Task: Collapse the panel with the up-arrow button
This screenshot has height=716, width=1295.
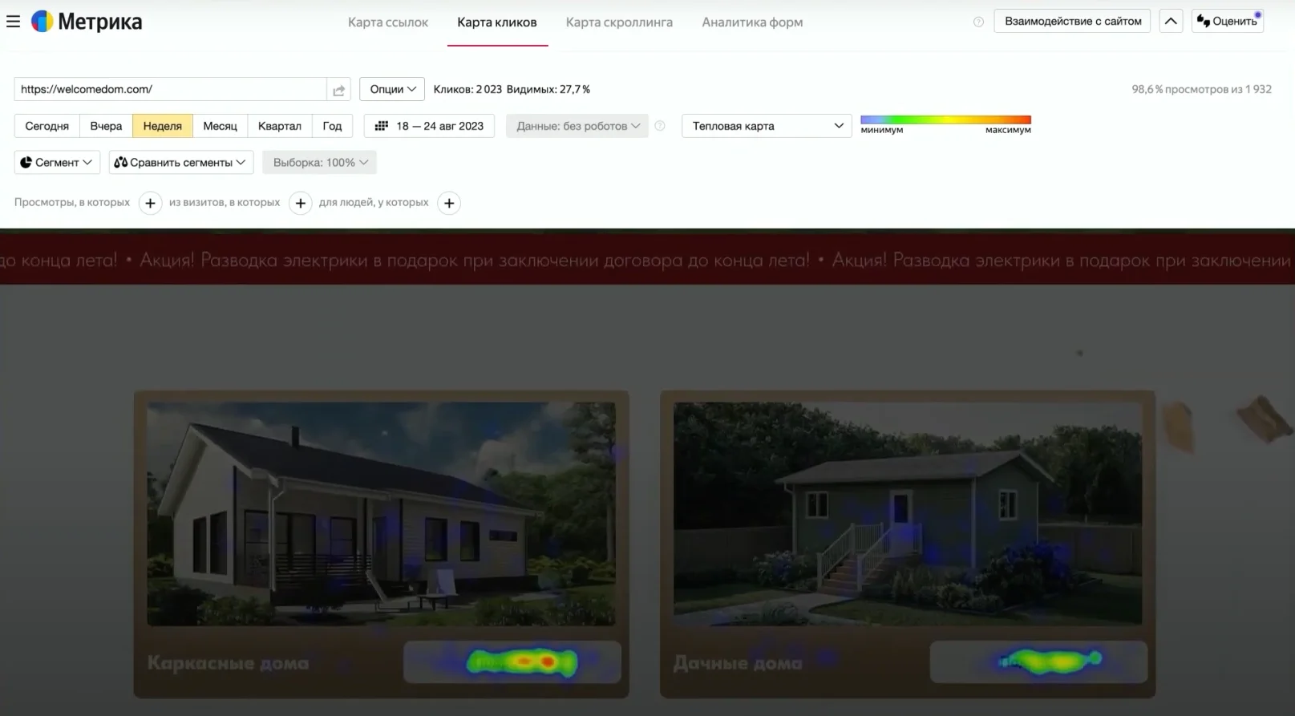Action: (1171, 22)
